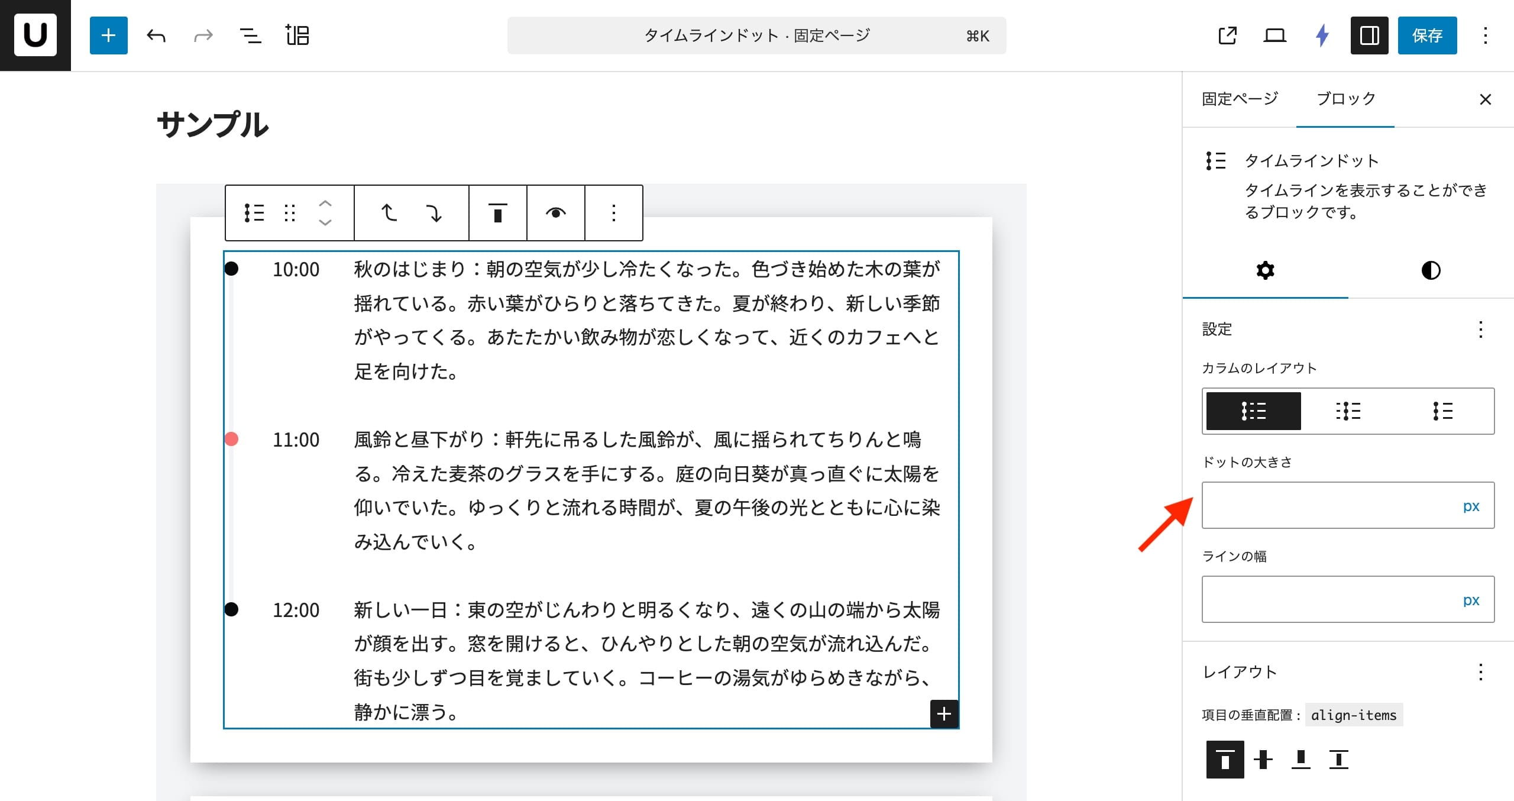This screenshot has width=1514, height=801.
Task: Open レイアウト panel options menu
Action: pyautogui.click(x=1480, y=672)
